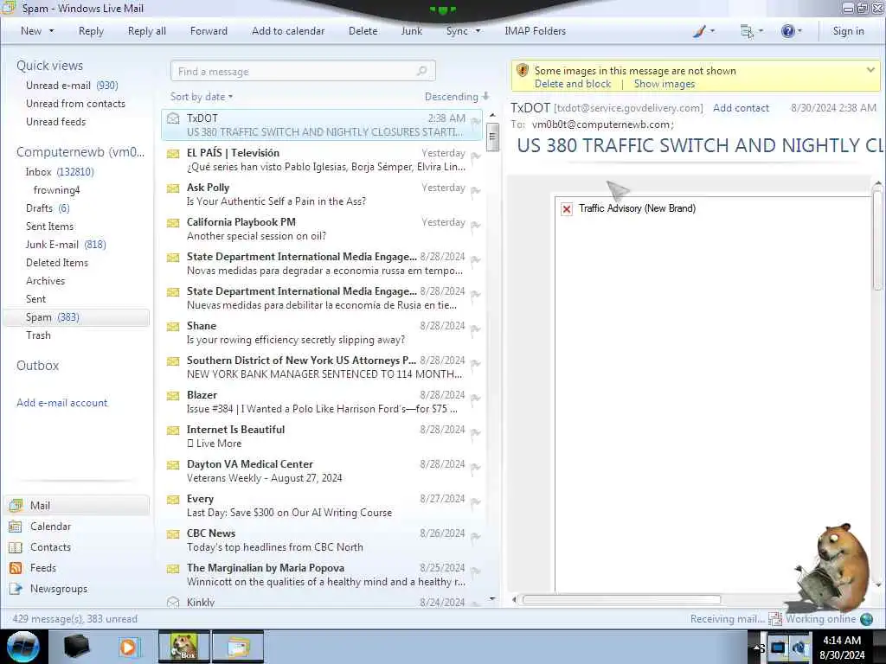
Task: Open the media player taskbar icon
Action: pos(128,647)
